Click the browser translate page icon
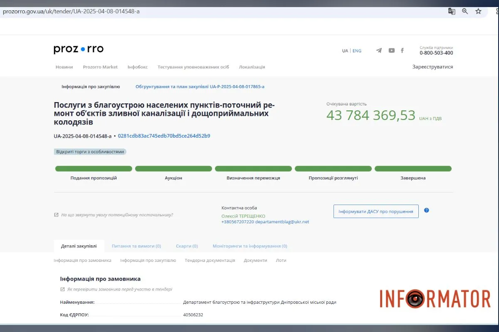Screen dimensions: 499x332 tap(452, 11)
